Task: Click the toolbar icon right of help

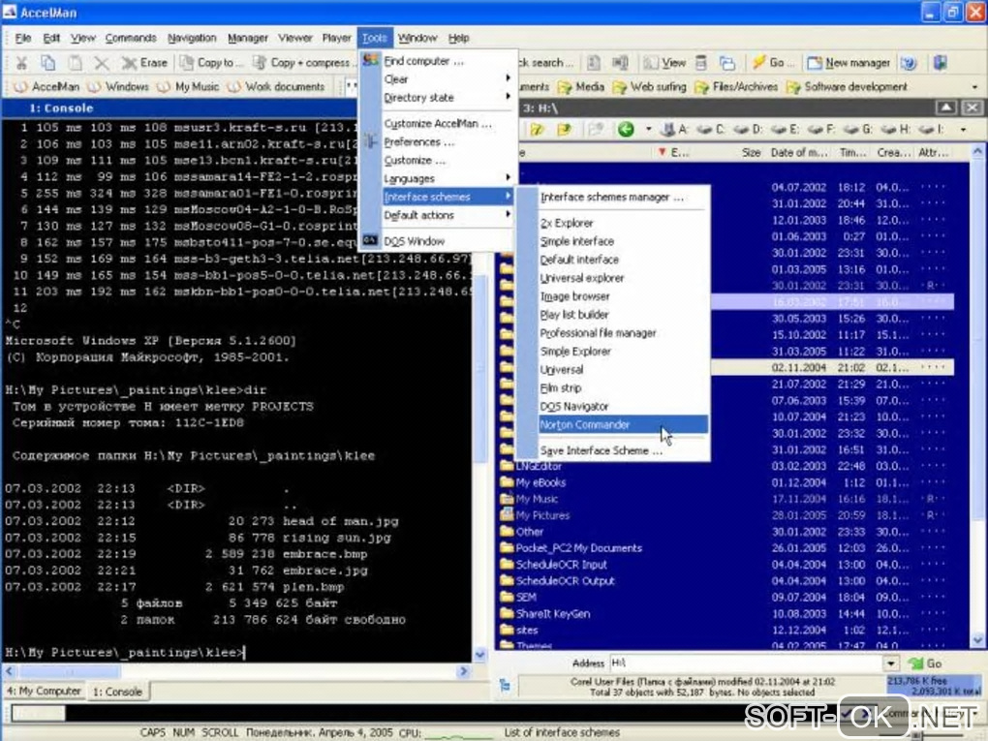Action: 941,62
